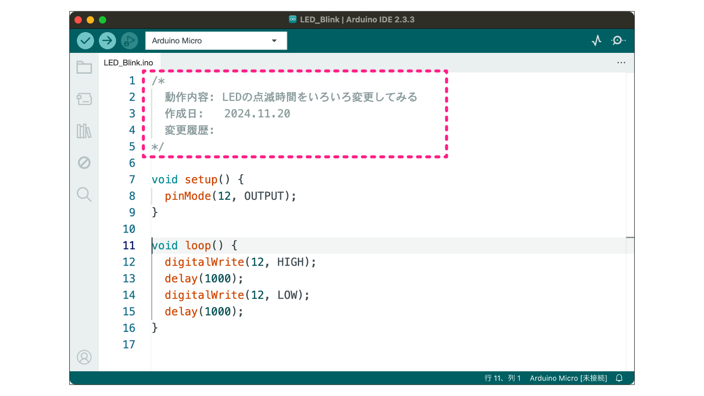
Task: Click the Upload arrow button
Action: 108,41
